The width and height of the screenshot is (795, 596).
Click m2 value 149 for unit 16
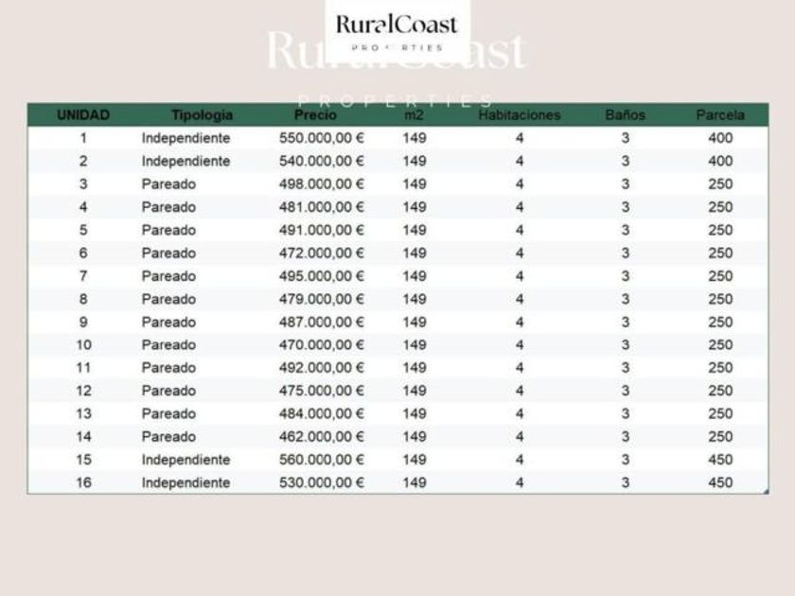coord(415,482)
